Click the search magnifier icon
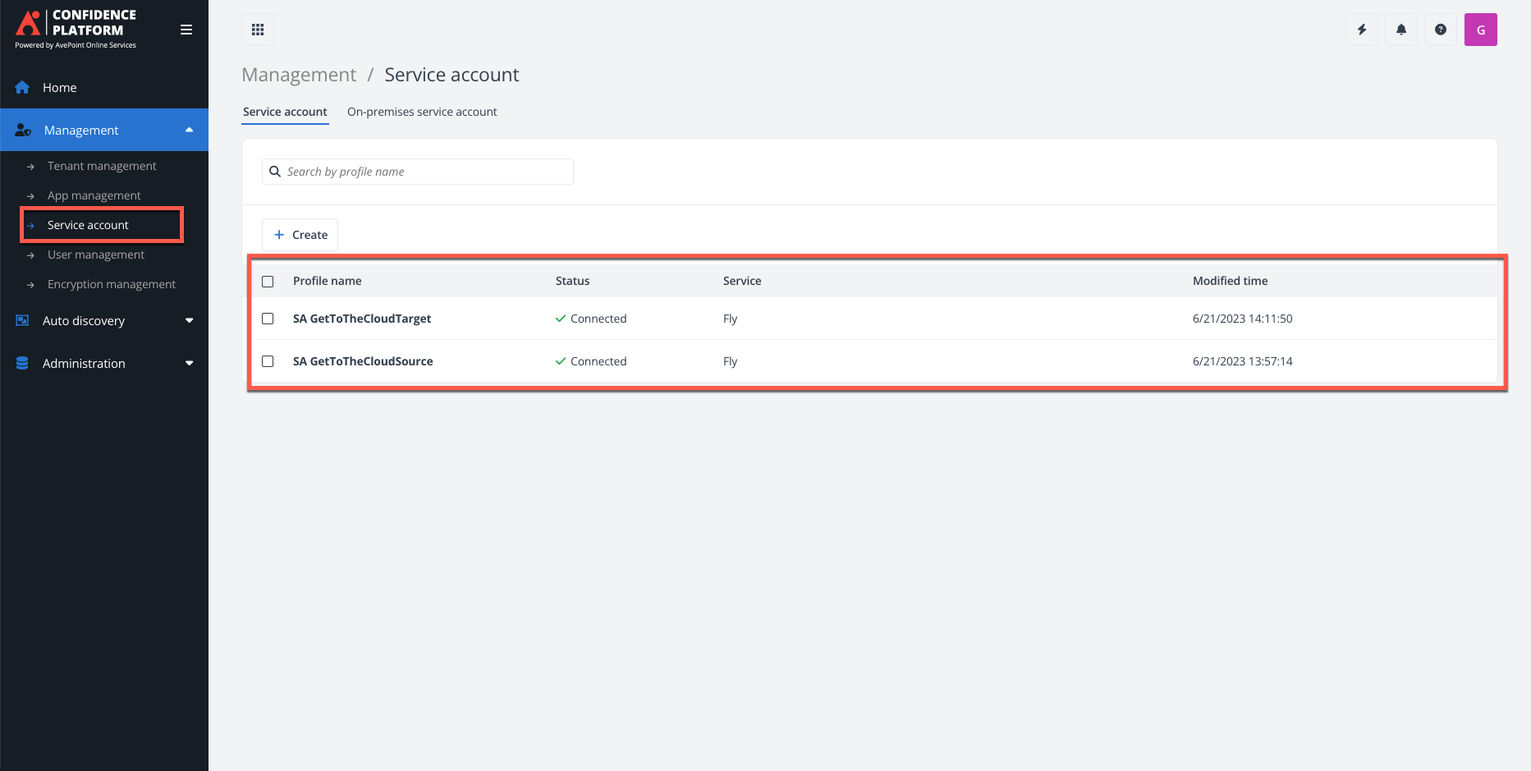The height and width of the screenshot is (771, 1531). click(x=275, y=172)
